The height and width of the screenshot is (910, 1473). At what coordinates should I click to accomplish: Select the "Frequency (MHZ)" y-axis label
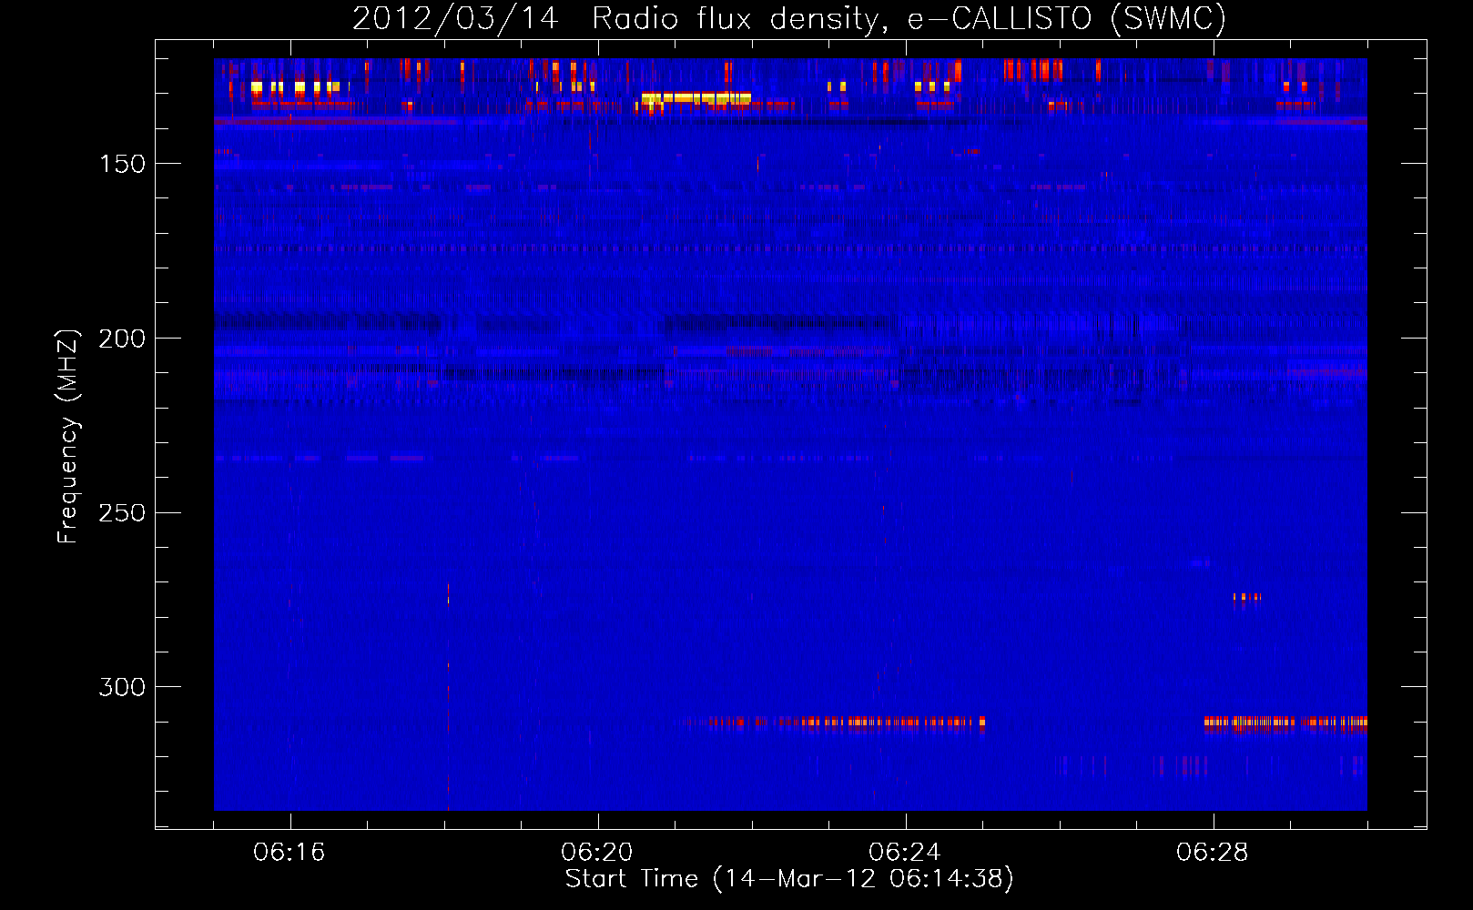(x=69, y=436)
